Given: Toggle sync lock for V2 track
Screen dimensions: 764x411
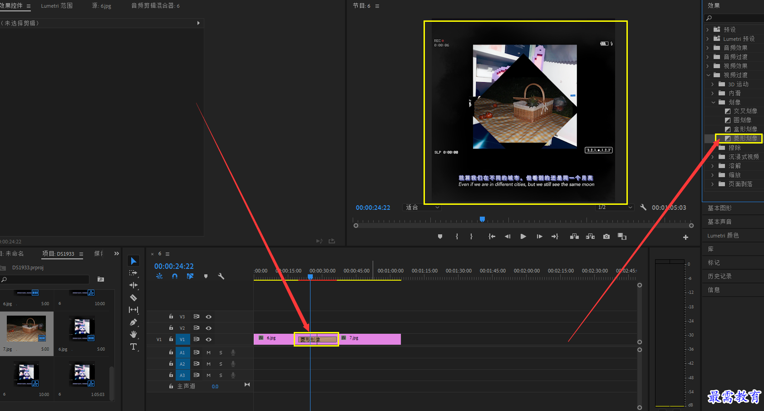Looking at the screenshot, I should 197,328.
